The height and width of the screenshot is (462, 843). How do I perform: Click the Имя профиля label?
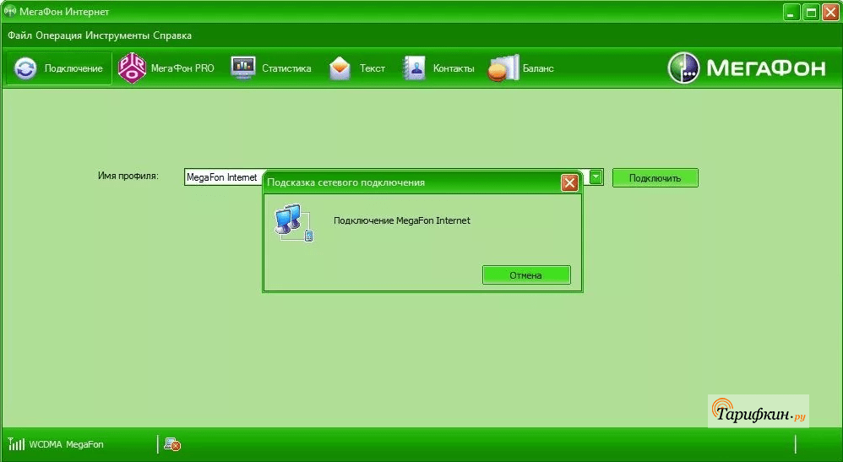point(128,176)
